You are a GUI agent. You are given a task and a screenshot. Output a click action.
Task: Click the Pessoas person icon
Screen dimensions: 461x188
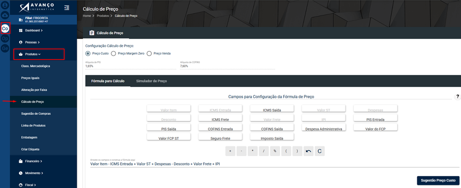pos(21,42)
